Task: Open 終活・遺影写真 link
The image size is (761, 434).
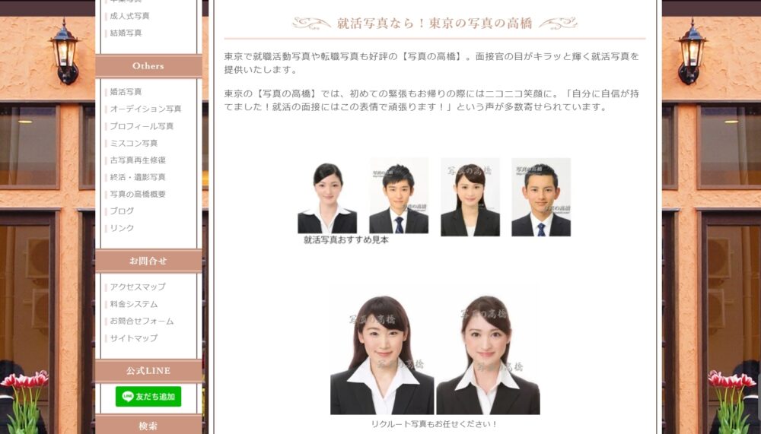Action: click(138, 177)
